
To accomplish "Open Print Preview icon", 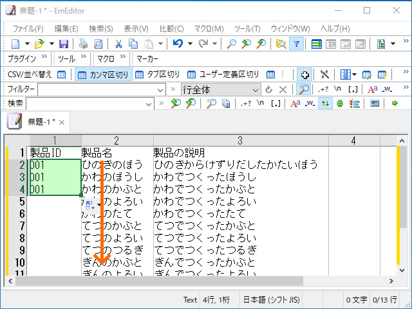I will 98,44.
